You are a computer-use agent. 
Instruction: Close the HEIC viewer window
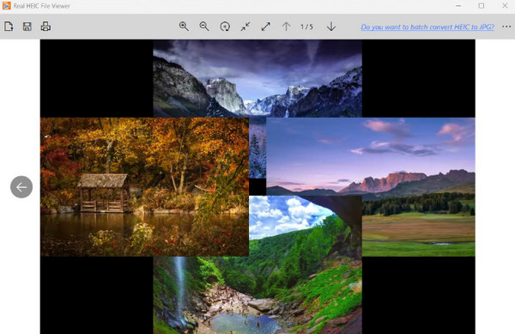click(505, 6)
